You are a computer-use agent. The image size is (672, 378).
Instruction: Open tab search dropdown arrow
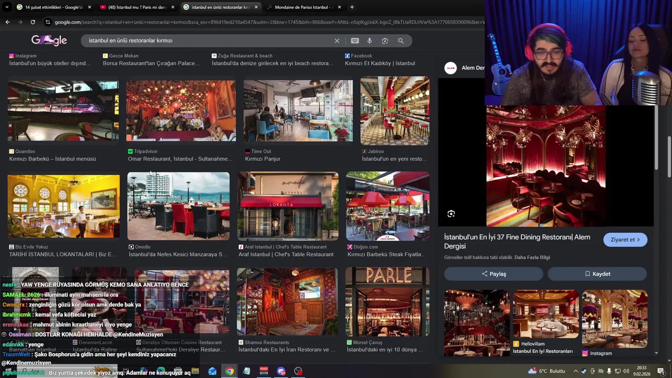coord(6,7)
